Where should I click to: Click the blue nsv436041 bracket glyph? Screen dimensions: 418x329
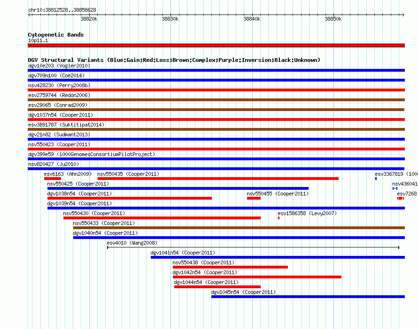[x=395, y=188]
